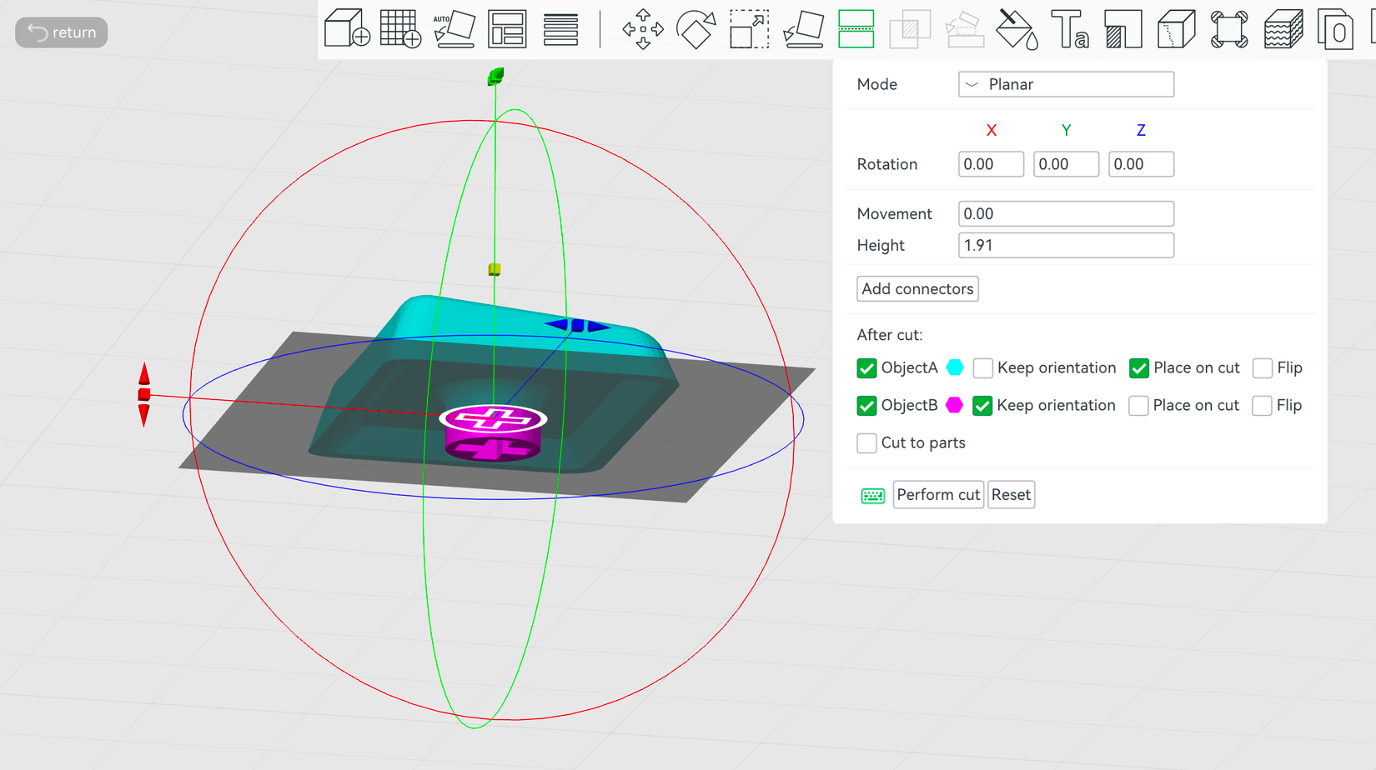Enable the Cut to parts checkbox
Screen dimensions: 1376x770
point(866,443)
